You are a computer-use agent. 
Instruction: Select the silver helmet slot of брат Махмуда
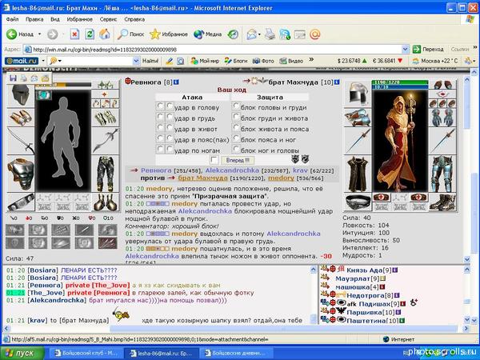[x=358, y=94]
